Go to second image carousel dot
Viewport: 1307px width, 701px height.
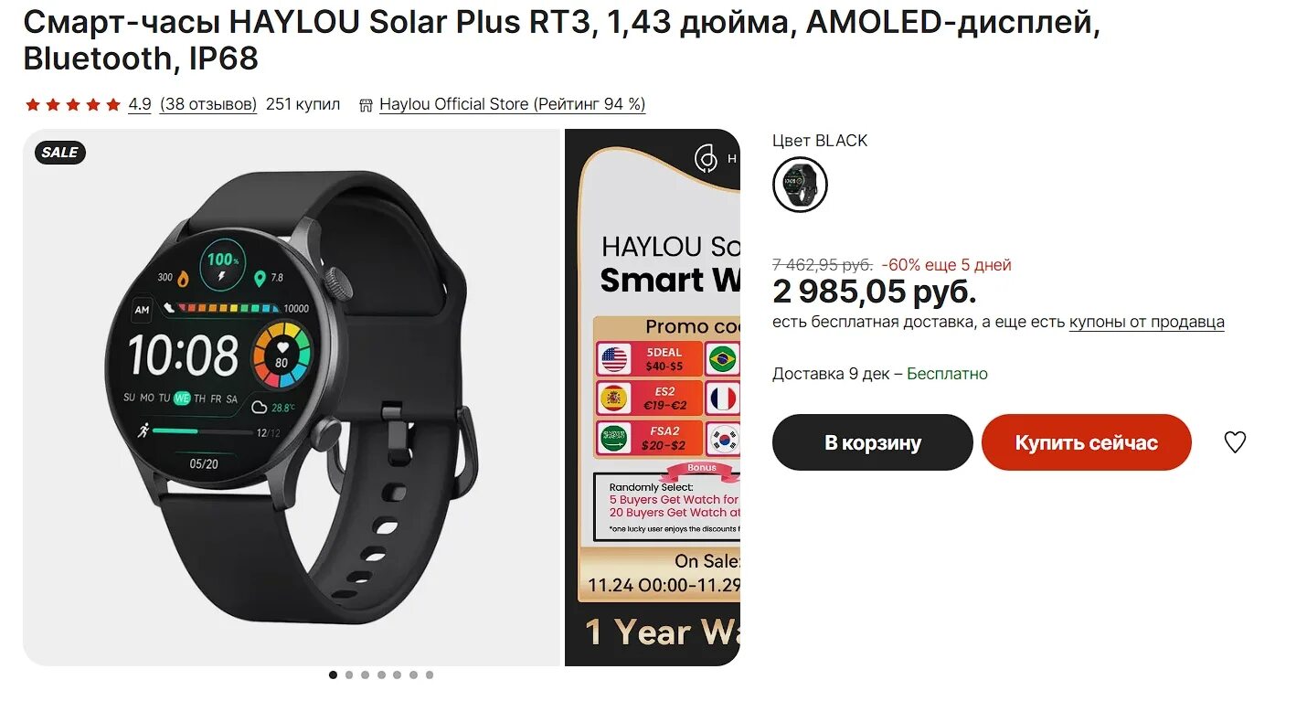[349, 675]
